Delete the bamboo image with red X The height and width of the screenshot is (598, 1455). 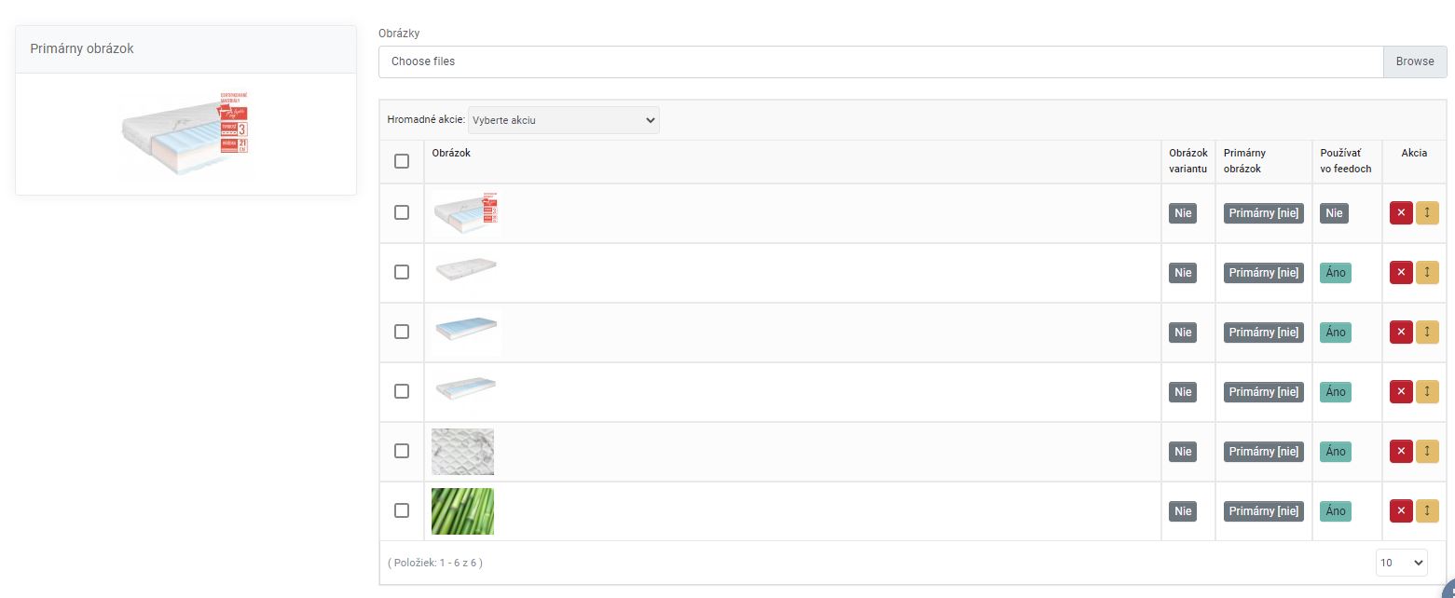point(1401,511)
